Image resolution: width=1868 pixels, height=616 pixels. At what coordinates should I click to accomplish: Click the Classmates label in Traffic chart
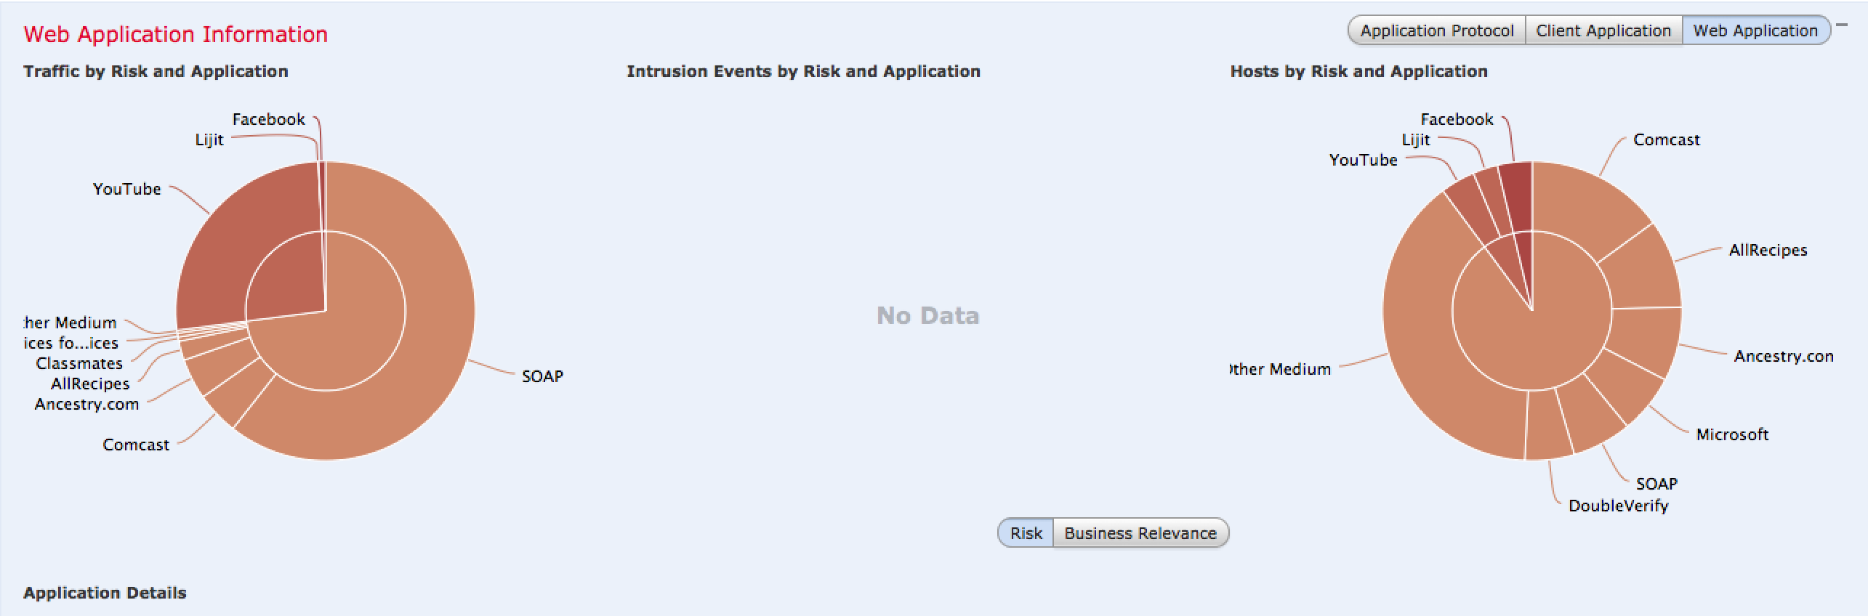coord(79,363)
